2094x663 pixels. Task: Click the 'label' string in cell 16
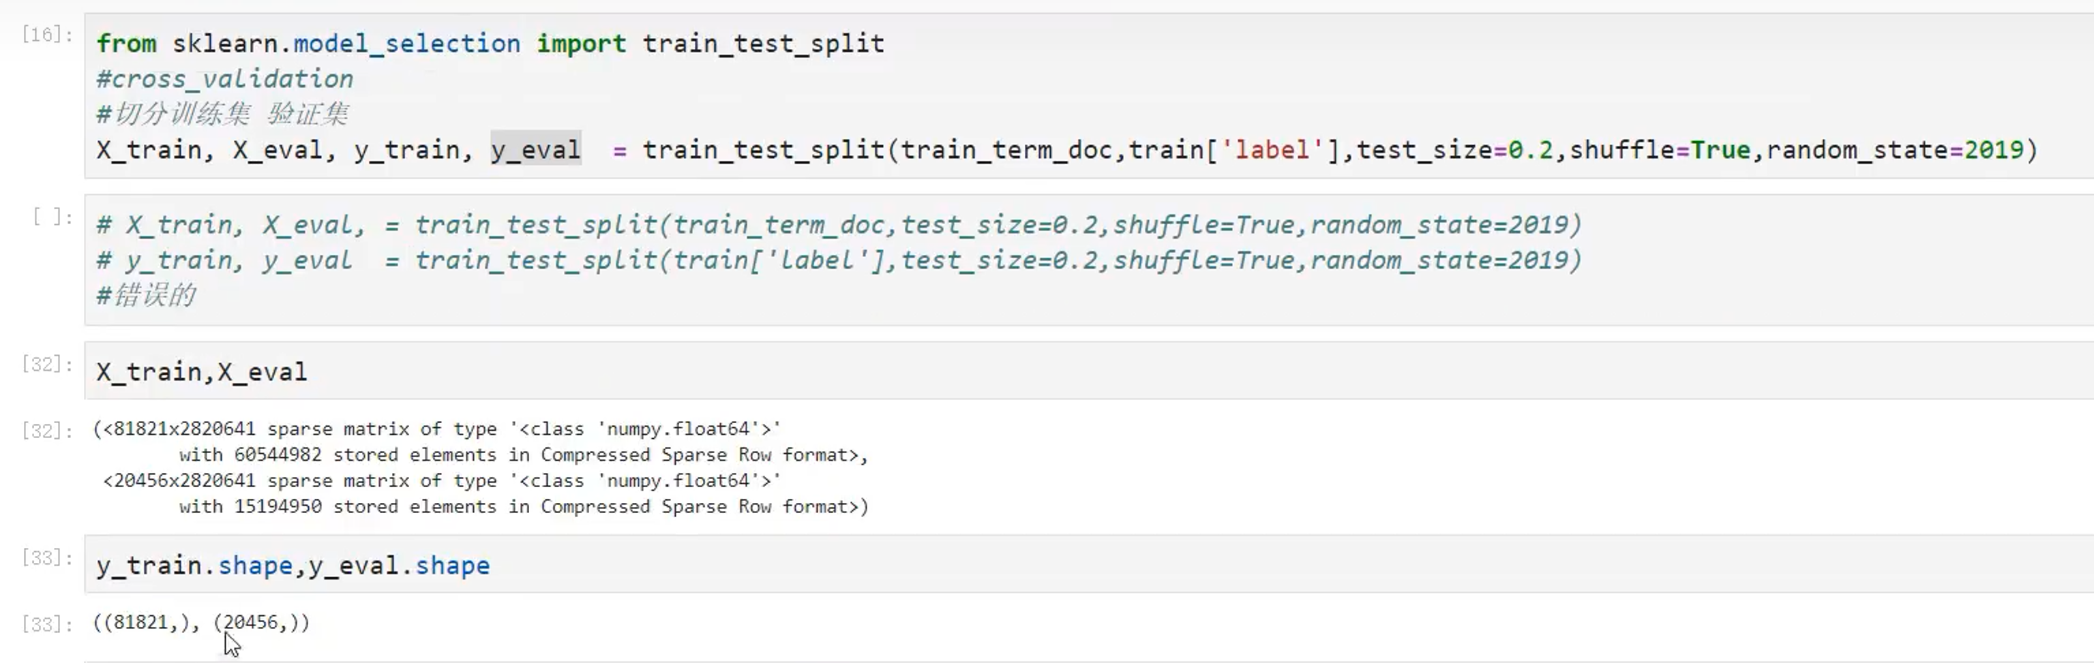tap(1273, 149)
